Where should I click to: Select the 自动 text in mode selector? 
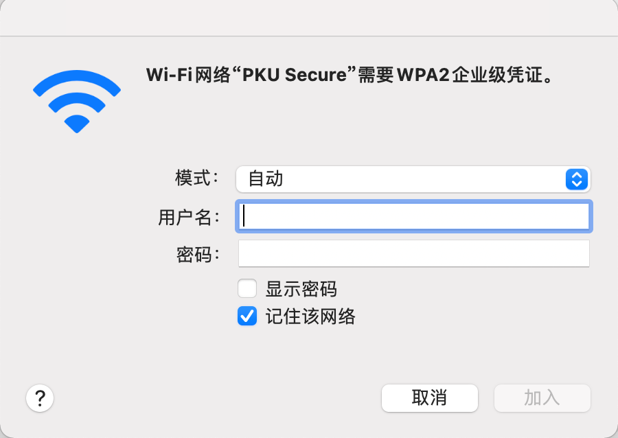coord(266,178)
